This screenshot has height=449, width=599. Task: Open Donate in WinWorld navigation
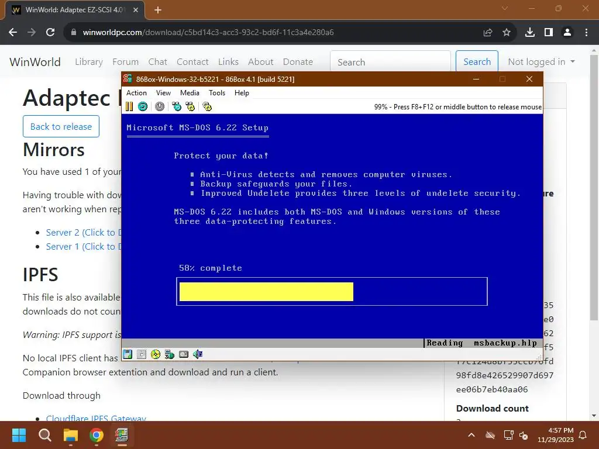pyautogui.click(x=298, y=62)
